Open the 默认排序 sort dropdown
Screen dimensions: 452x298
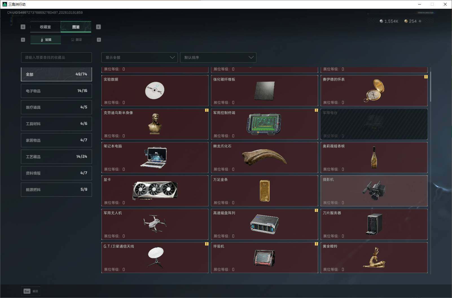(218, 57)
